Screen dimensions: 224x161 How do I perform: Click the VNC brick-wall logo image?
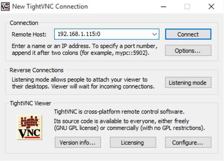(29, 127)
